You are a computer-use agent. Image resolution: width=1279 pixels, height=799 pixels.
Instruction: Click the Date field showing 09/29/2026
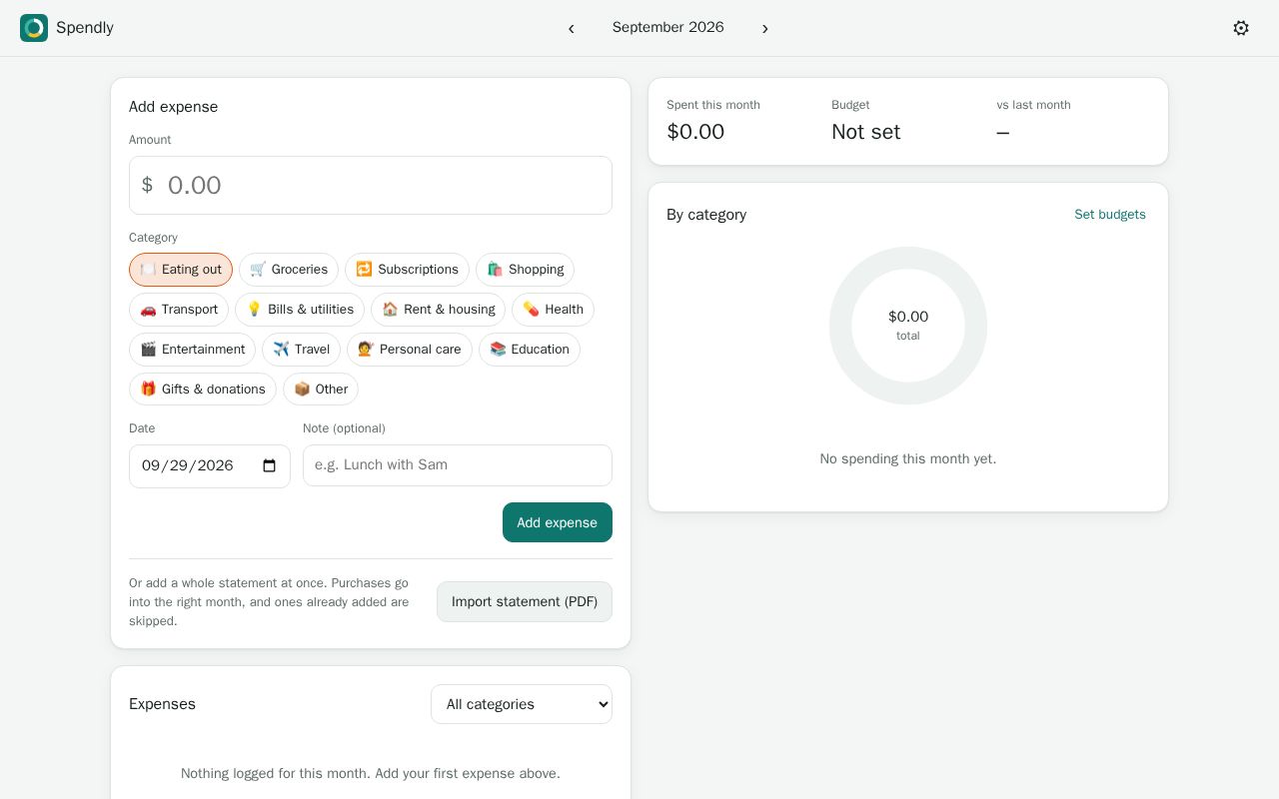(x=210, y=466)
